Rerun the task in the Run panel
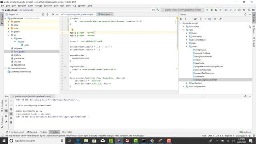This screenshot has height=144, width=256. click(6, 101)
